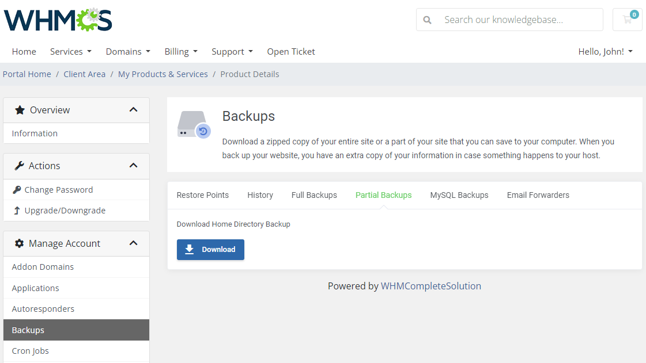Image resolution: width=646 pixels, height=363 pixels.
Task: Click the Manage Account gear icon
Action: pyautogui.click(x=20, y=243)
